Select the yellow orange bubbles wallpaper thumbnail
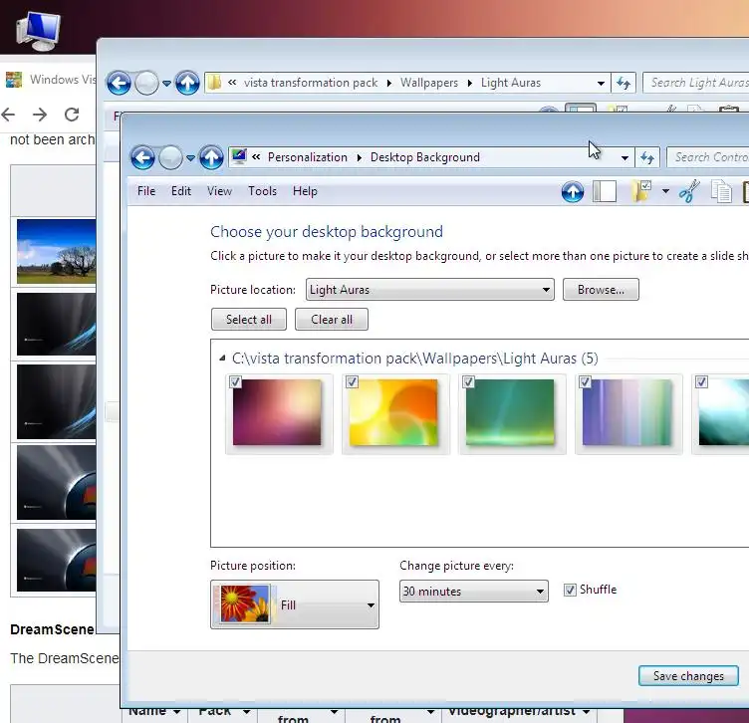This screenshot has height=723, width=749. pyautogui.click(x=393, y=412)
